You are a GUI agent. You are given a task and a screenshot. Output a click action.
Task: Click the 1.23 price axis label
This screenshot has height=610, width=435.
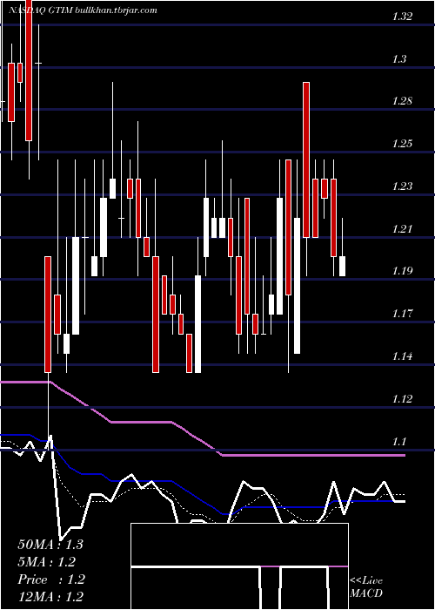click(x=402, y=186)
